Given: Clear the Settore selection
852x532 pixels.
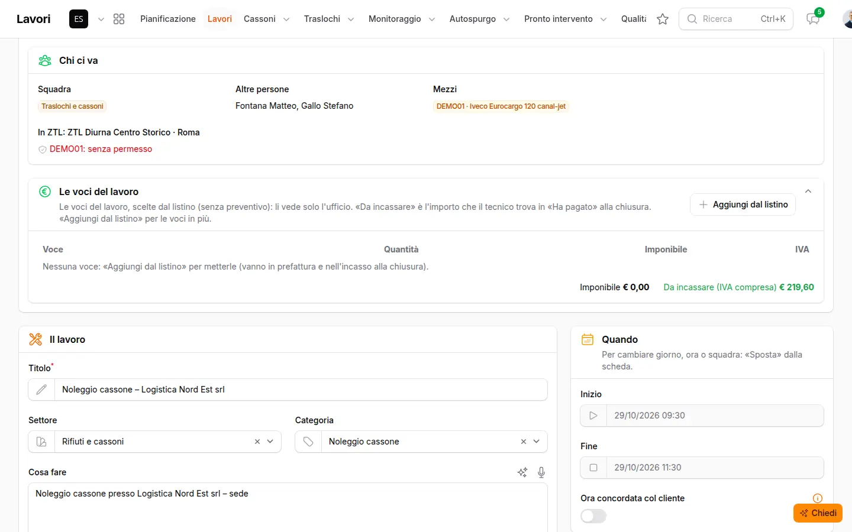Looking at the screenshot, I should pyautogui.click(x=257, y=442).
